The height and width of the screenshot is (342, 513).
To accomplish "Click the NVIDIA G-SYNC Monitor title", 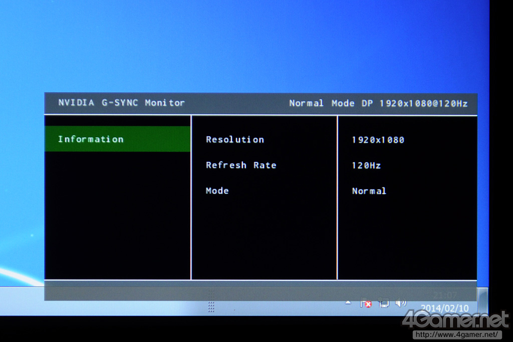I will pos(121,103).
